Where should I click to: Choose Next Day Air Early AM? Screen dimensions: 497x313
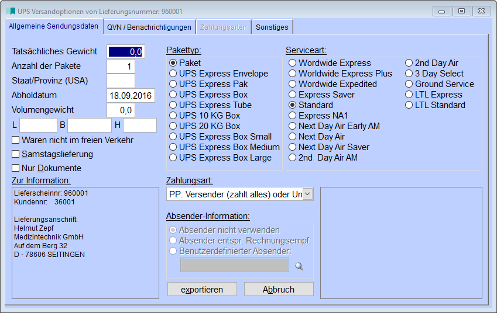293,126
